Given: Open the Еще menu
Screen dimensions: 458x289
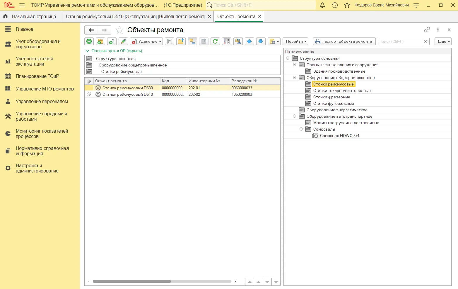Looking at the screenshot, I should click(x=443, y=41).
